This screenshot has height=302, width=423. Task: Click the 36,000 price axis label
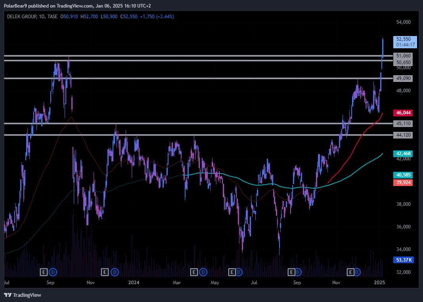403,227
